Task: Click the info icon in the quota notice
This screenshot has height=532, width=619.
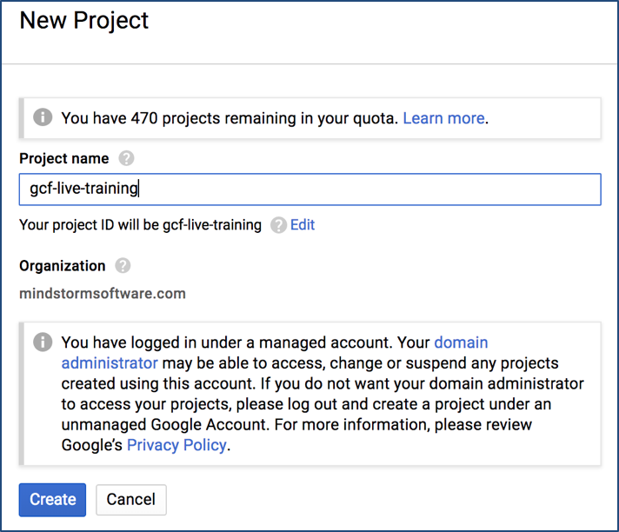Action: point(42,117)
